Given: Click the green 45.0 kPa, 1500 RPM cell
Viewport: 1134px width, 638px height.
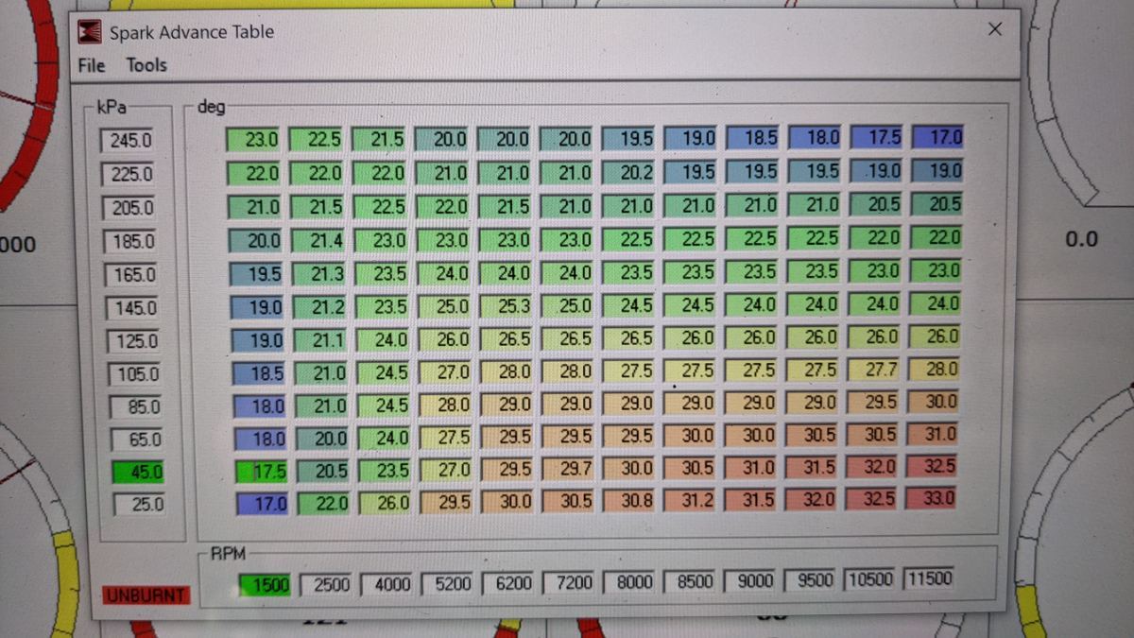Looking at the screenshot, I should tap(263, 472).
